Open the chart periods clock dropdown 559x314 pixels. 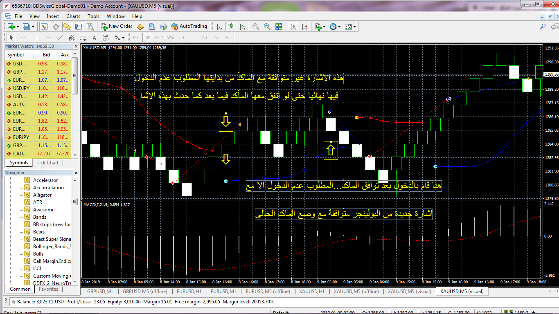[x=334, y=27]
